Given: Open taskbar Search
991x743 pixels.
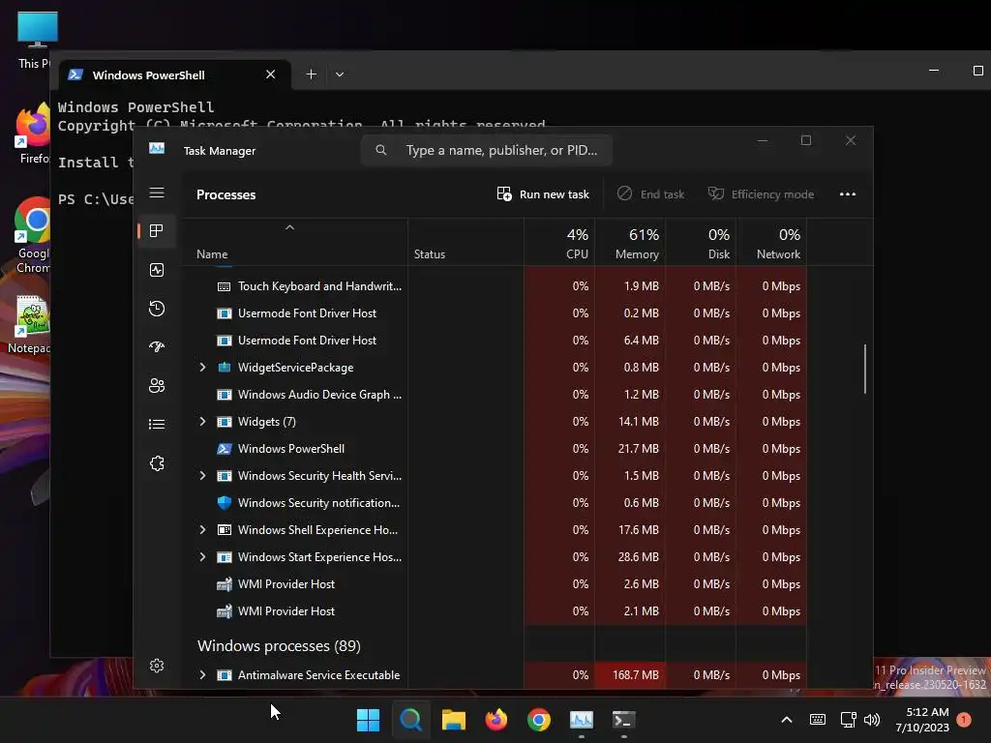Looking at the screenshot, I should pos(410,720).
